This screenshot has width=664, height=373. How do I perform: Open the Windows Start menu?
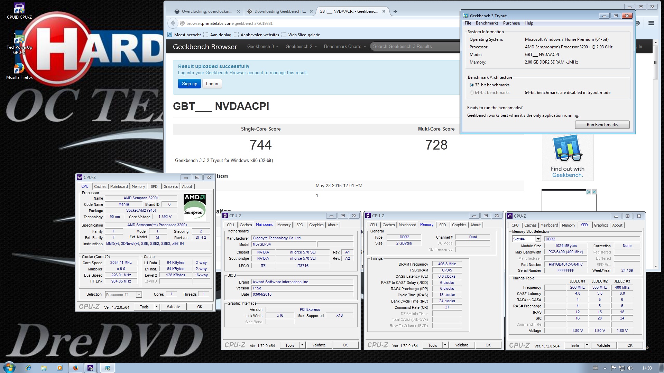click(9, 367)
